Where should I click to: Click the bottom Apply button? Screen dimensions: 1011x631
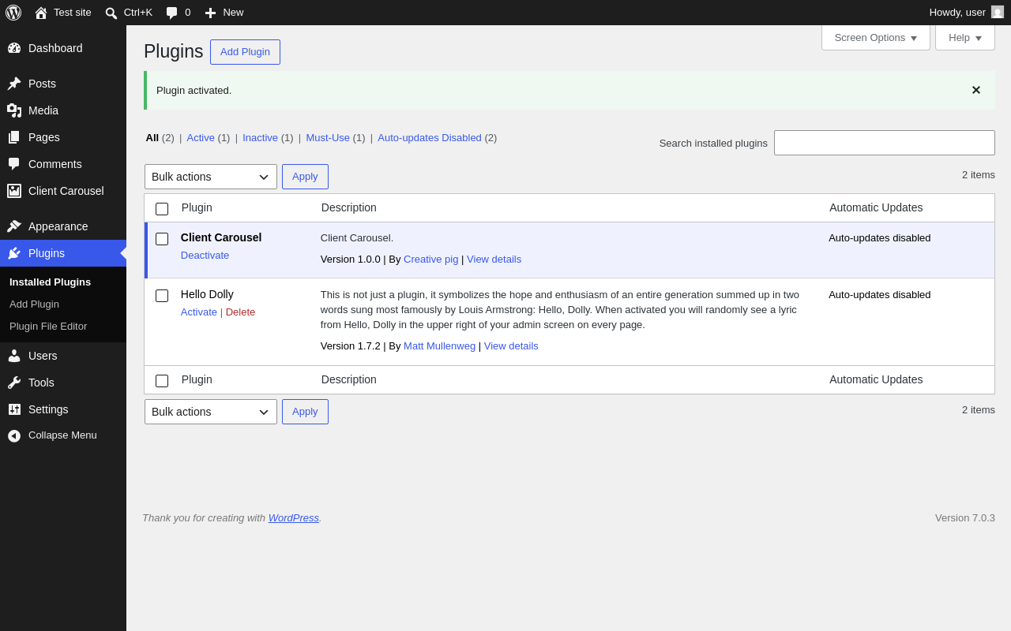[305, 412]
